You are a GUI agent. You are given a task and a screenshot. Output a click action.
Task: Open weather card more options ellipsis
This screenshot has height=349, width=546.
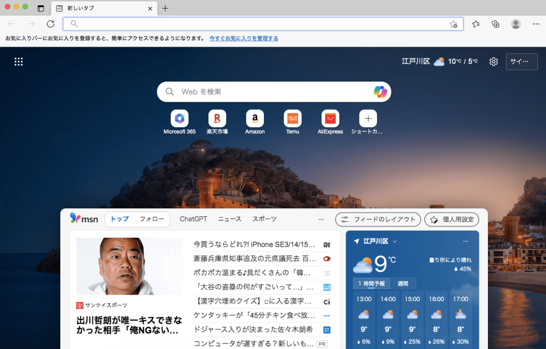click(465, 241)
